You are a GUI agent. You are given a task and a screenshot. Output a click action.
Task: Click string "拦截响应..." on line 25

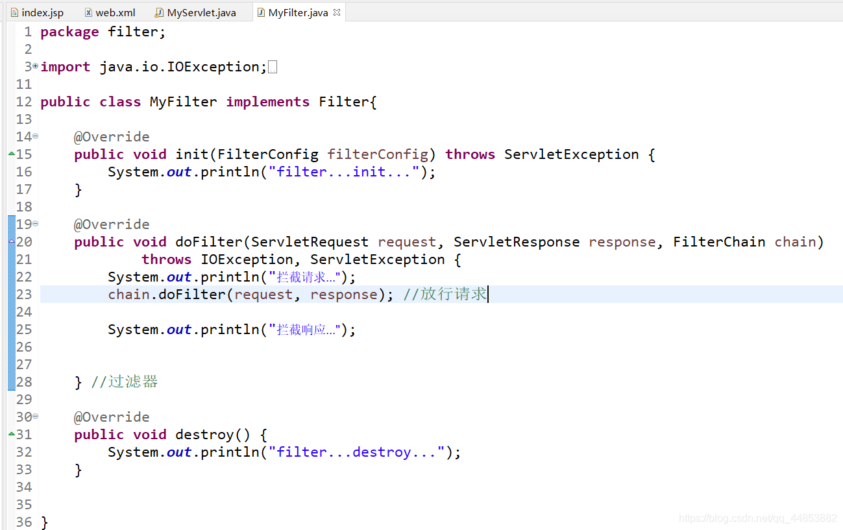305,330
